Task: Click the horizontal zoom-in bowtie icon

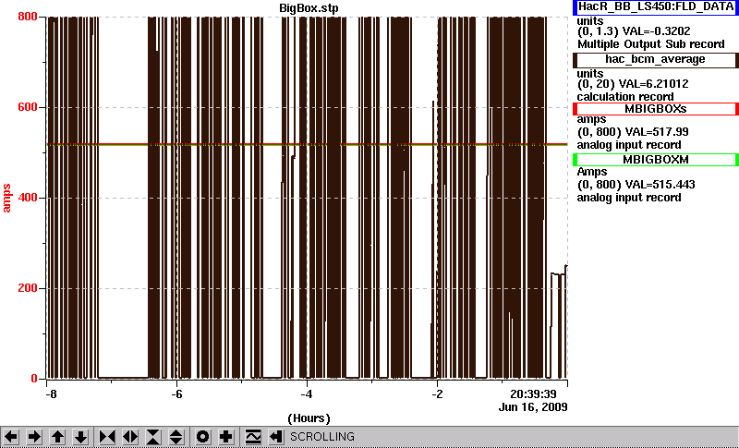Action: pyautogui.click(x=107, y=437)
